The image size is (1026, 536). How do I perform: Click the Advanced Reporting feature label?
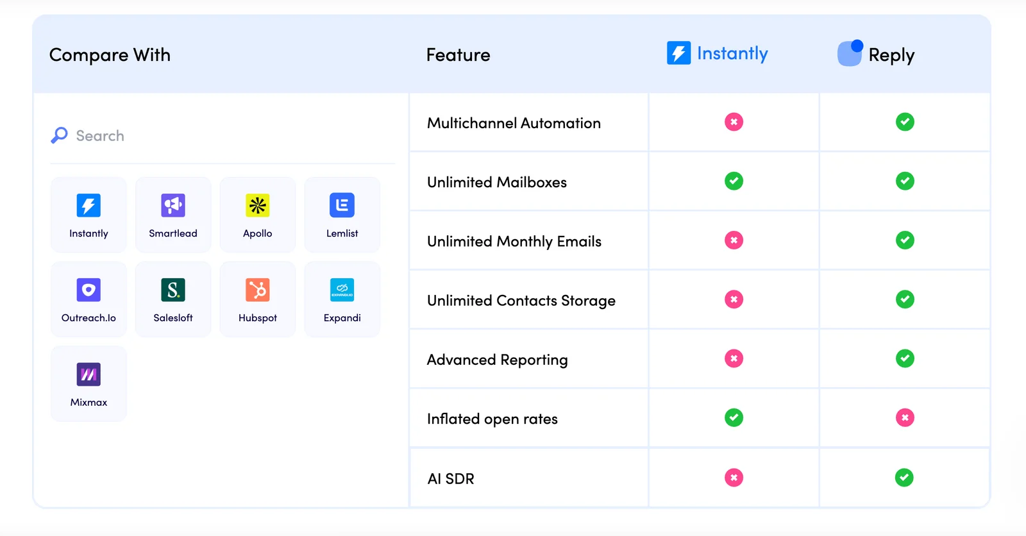pyautogui.click(x=497, y=360)
